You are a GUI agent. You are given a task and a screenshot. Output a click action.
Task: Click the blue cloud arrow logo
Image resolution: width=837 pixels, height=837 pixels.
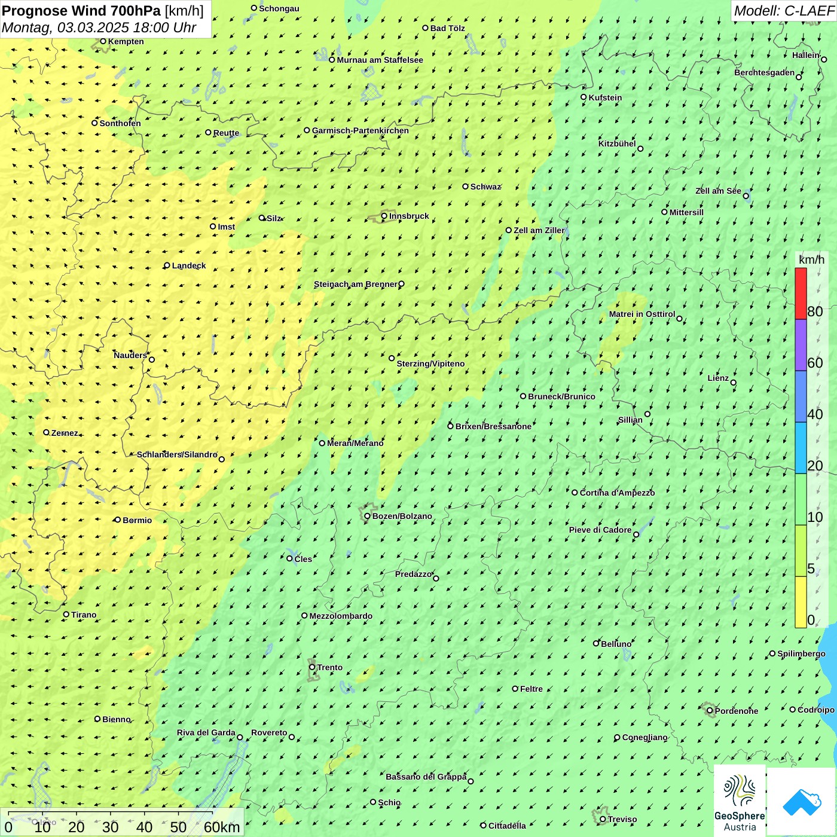802,802
